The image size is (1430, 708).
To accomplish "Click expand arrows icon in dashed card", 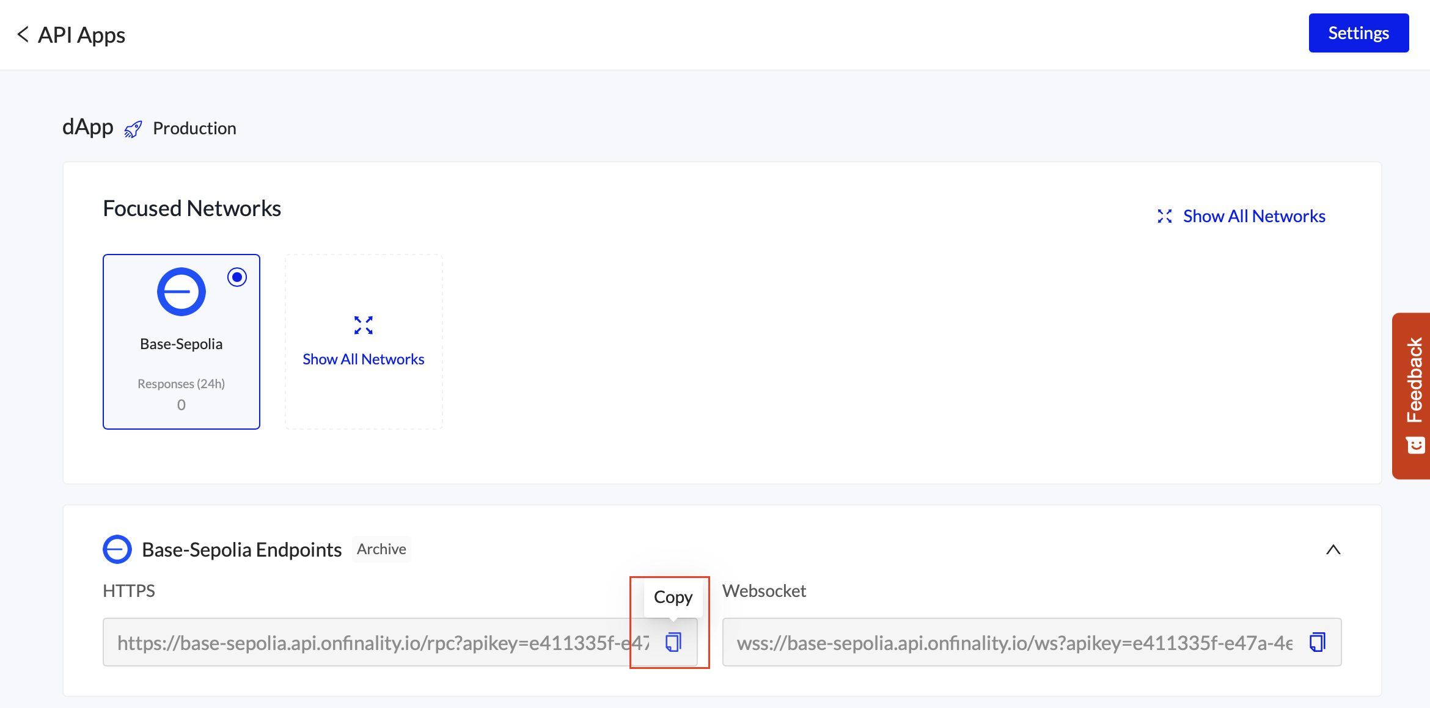I will 364,325.
